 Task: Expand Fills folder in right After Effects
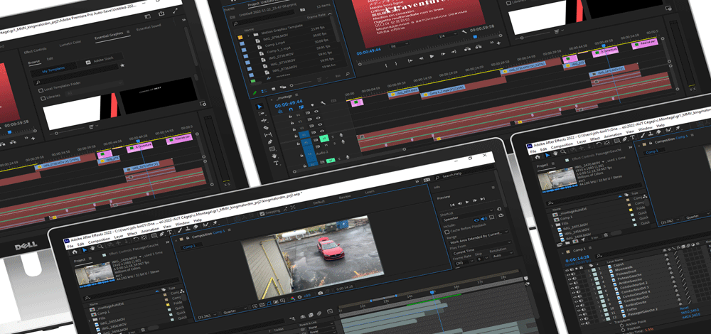coord(554,226)
